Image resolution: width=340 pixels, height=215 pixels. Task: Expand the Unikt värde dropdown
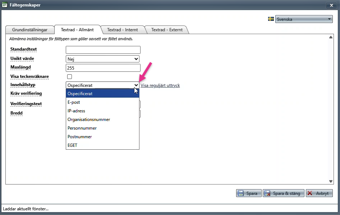pos(102,59)
